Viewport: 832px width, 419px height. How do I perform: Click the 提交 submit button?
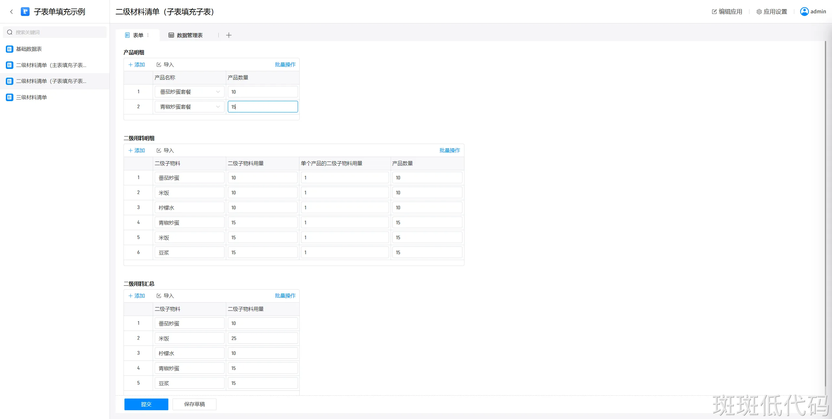click(x=146, y=404)
